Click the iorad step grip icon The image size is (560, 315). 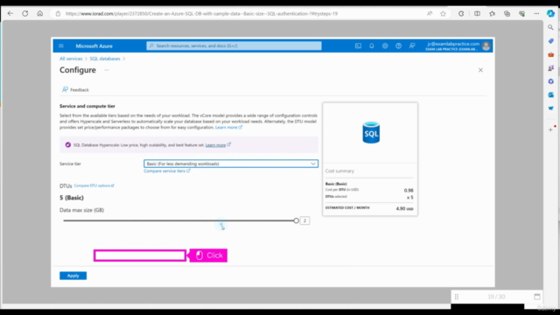click(457, 297)
